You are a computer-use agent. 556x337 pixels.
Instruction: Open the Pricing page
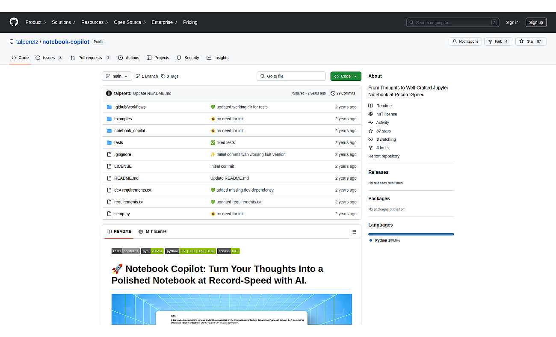coord(190,22)
